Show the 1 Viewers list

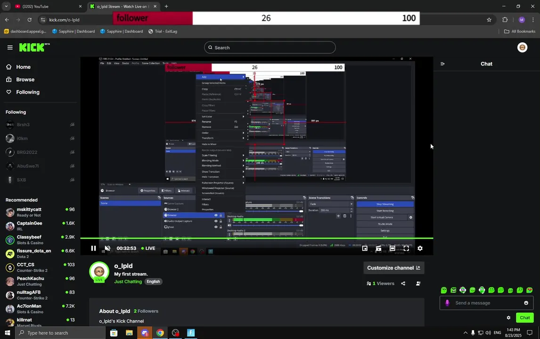[x=381, y=283]
